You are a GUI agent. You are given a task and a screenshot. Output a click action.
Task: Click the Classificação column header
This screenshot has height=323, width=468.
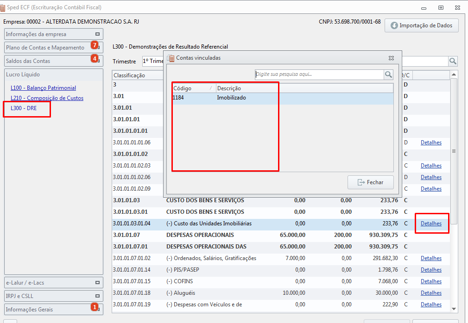coord(138,75)
